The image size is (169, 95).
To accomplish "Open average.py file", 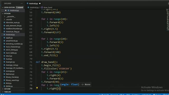I will [x=10, y=71].
